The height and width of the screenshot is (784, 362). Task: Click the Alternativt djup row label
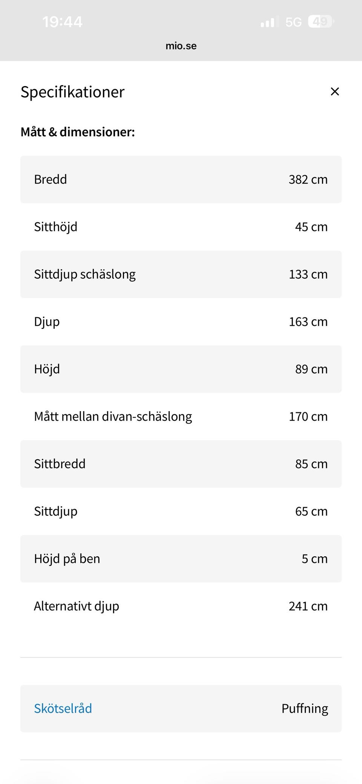click(77, 606)
